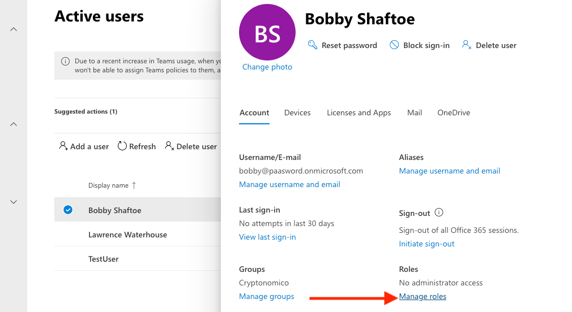Viewport: 572px width, 312px height.
Task: Click the info icon in Teams notice
Action: coord(65,61)
